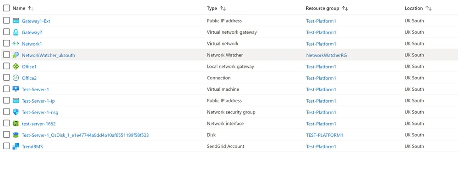Open the Gateway1-Ext resource link
The height and width of the screenshot is (182, 458).
click(x=36, y=21)
